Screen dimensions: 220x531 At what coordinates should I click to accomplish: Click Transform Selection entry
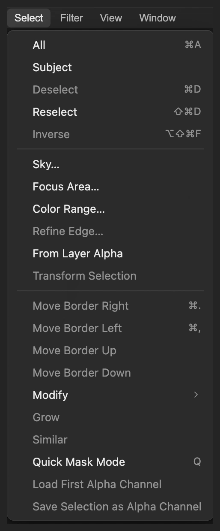[x=110, y=276]
